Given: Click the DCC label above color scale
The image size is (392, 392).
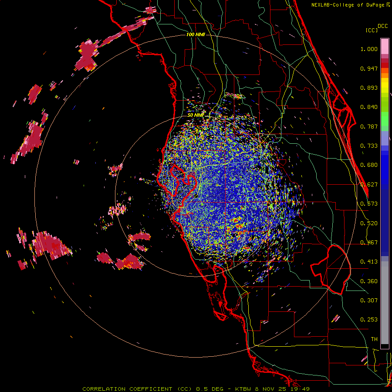Looking at the screenshot, I should coord(383,26).
